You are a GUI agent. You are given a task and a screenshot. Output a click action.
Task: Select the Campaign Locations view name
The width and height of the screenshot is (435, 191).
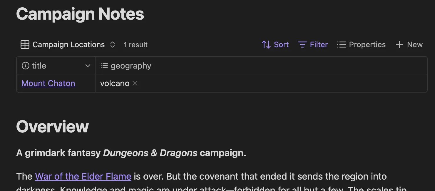tap(68, 44)
